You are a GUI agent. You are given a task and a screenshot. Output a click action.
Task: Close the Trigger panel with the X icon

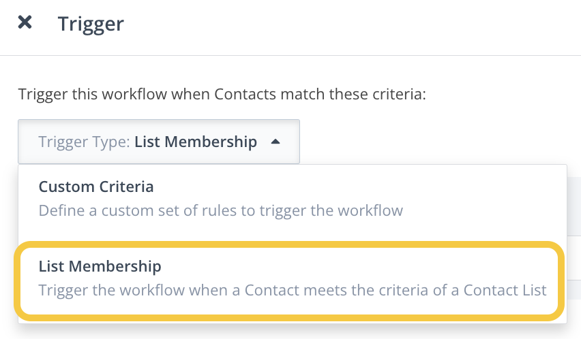(25, 22)
